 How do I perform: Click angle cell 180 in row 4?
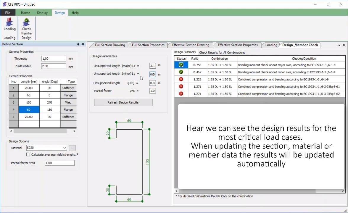pyautogui.click(x=50, y=109)
